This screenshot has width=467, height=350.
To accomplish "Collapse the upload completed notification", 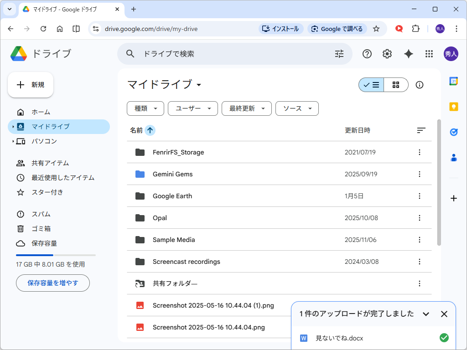I will (x=426, y=314).
